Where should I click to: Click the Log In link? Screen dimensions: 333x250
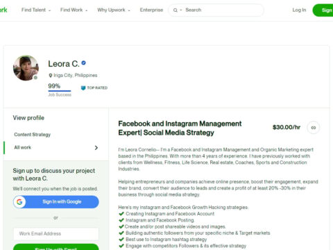click(299, 10)
